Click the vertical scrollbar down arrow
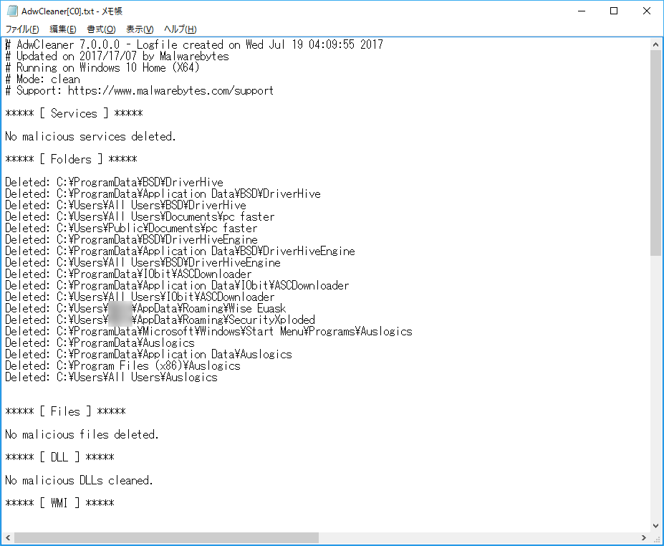Viewport: 664px width, 546px height. [x=655, y=526]
